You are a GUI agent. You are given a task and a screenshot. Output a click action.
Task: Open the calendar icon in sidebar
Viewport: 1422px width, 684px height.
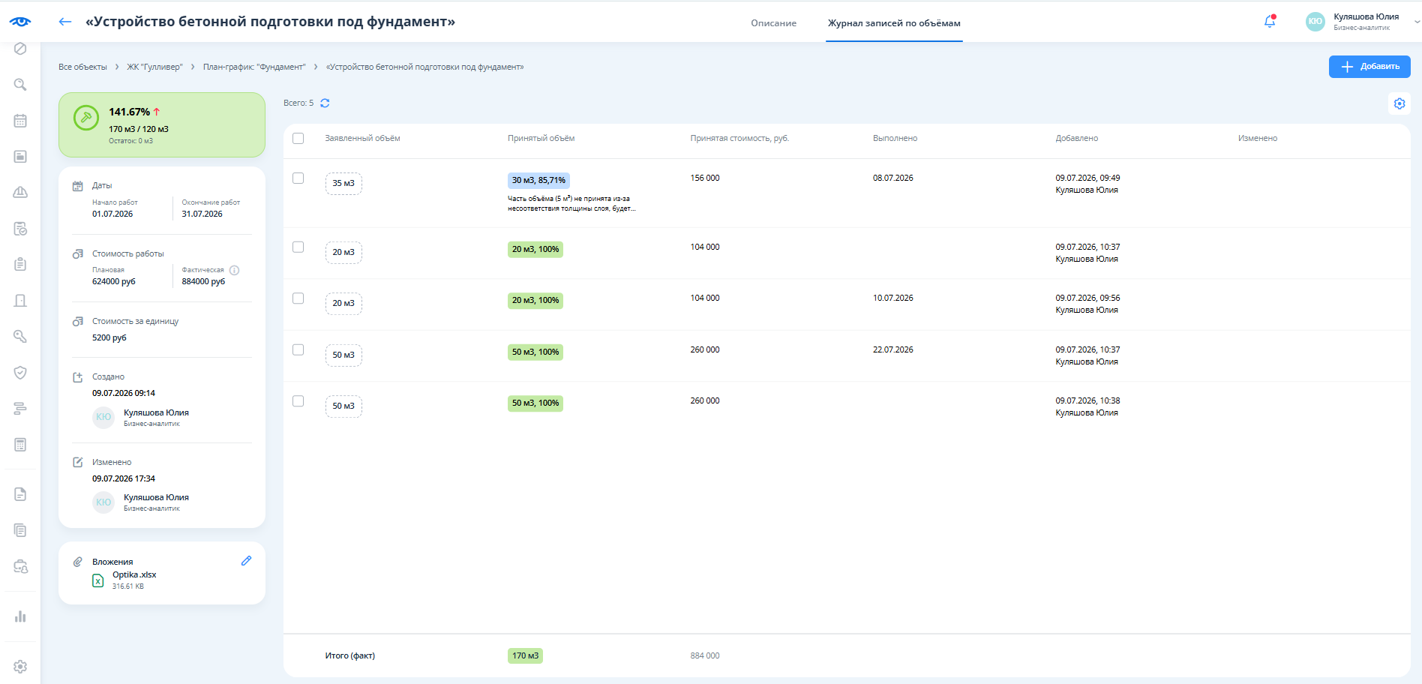pyautogui.click(x=20, y=121)
